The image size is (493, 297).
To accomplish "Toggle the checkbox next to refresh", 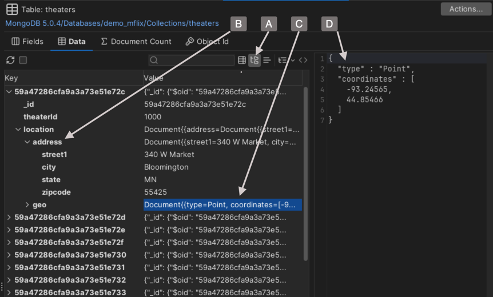I will (x=23, y=60).
